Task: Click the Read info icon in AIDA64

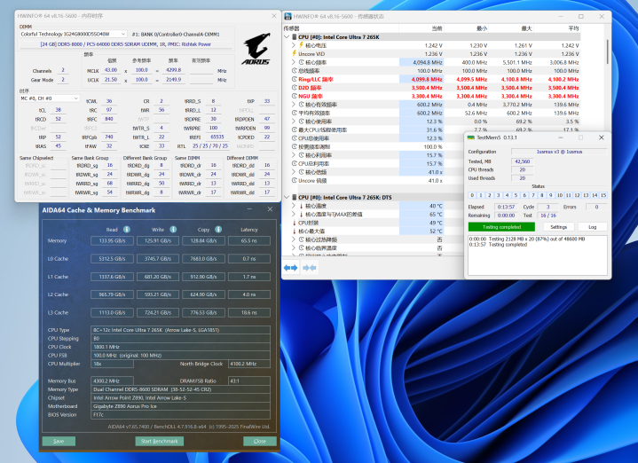Action: point(127,230)
